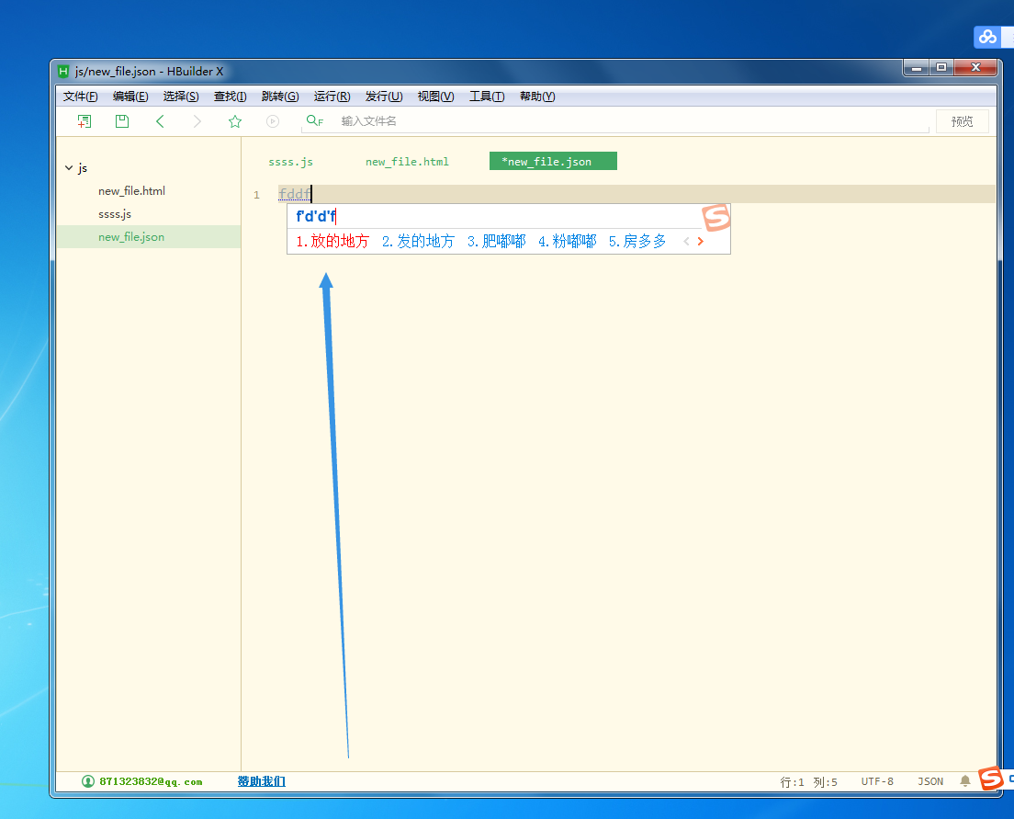This screenshot has width=1014, height=819.
Task: Open 帮助(Y) menu
Action: [x=537, y=97]
